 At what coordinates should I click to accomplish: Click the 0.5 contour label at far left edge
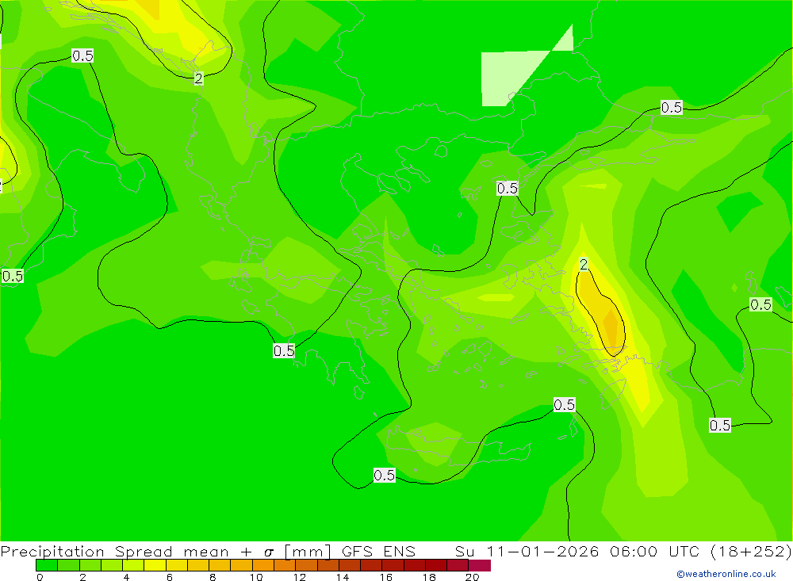tap(13, 276)
